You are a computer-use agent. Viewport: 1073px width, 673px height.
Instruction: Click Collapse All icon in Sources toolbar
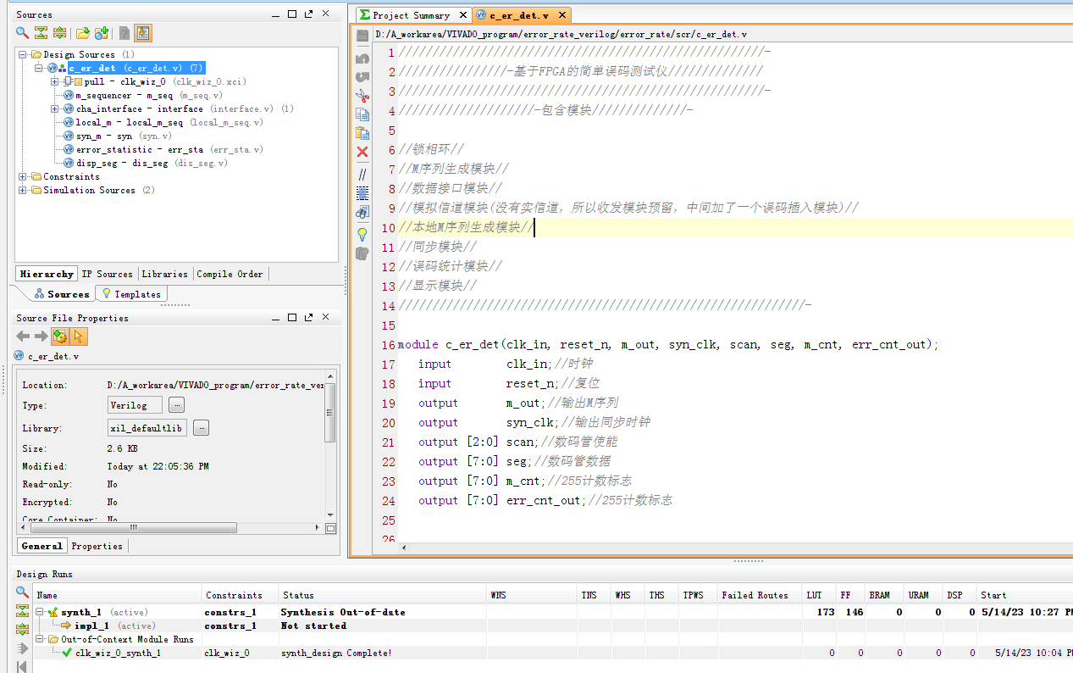pos(41,33)
